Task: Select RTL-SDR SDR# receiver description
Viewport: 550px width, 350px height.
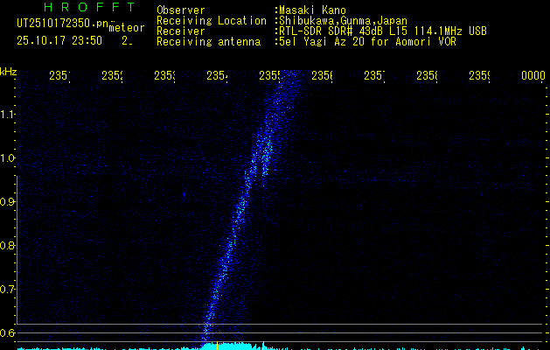Action: (383, 31)
